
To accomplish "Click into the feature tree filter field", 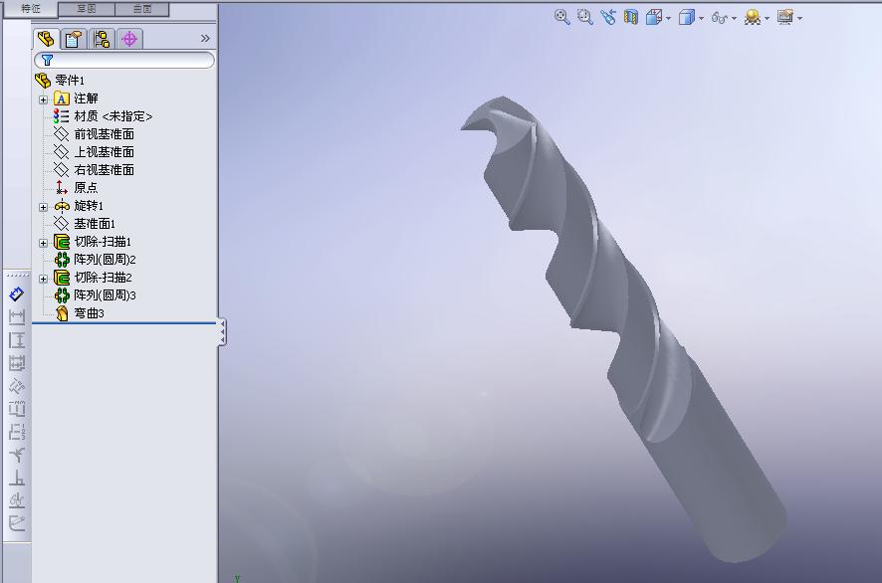I will pyautogui.click(x=124, y=60).
